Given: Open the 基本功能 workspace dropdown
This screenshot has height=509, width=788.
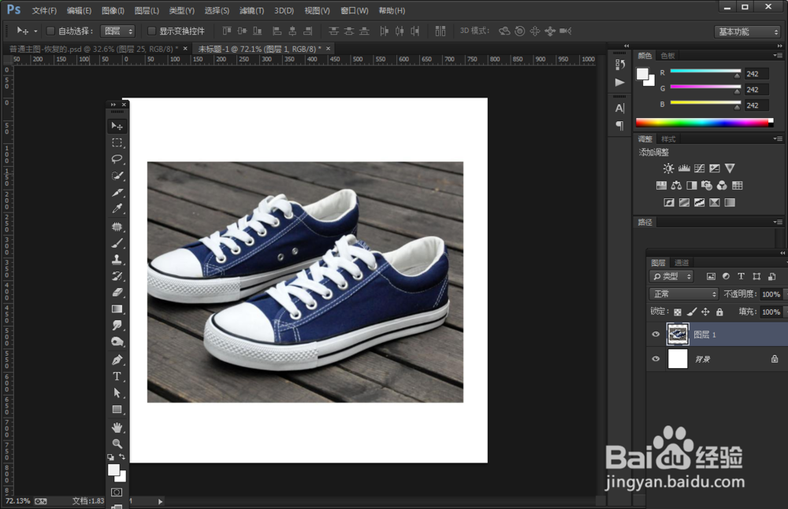Looking at the screenshot, I should point(747,31).
